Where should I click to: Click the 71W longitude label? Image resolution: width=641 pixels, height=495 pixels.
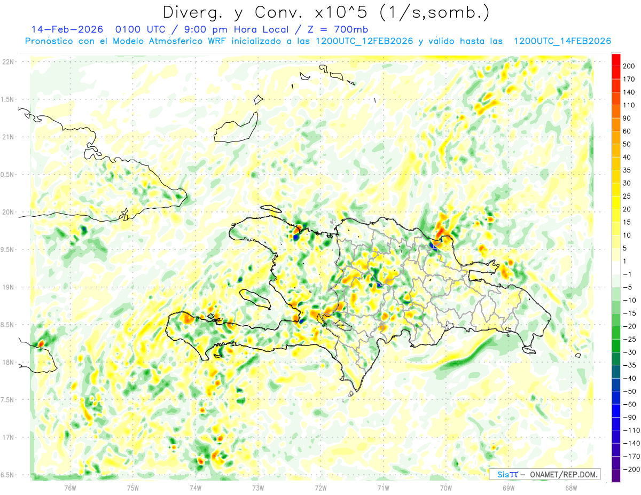click(383, 488)
